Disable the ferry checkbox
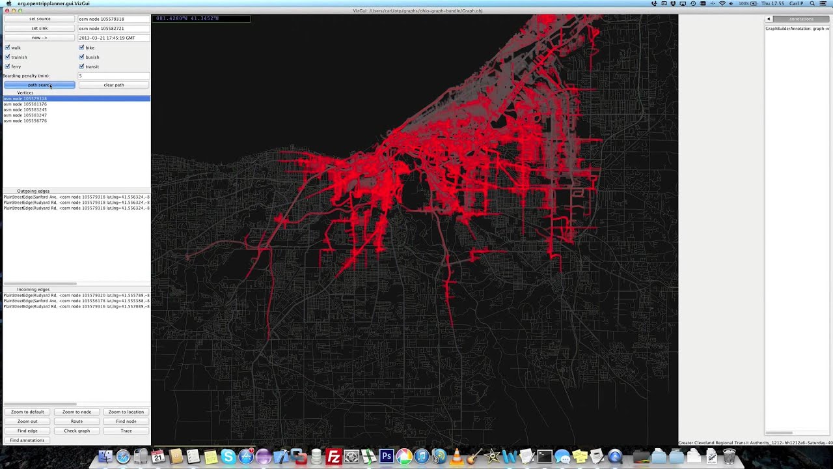Screen dimensions: 833x469 (x=7, y=66)
